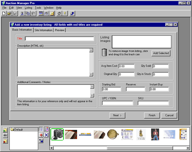Switch to the Site Information tab
The height and width of the screenshot is (152, 192).
43,30
